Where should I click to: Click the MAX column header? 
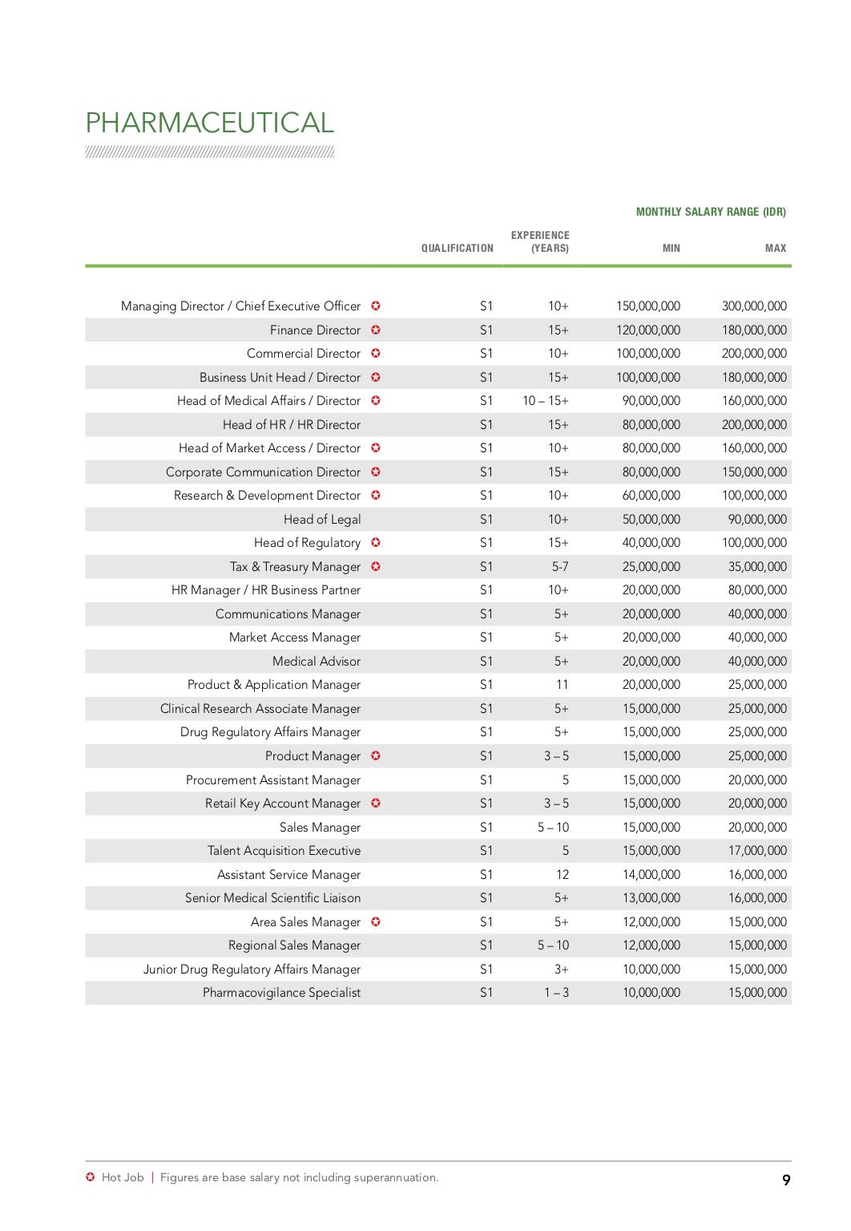pyautogui.click(x=775, y=248)
